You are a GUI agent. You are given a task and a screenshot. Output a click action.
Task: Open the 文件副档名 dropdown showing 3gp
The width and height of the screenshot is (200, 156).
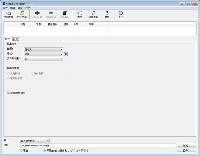[x=43, y=59]
